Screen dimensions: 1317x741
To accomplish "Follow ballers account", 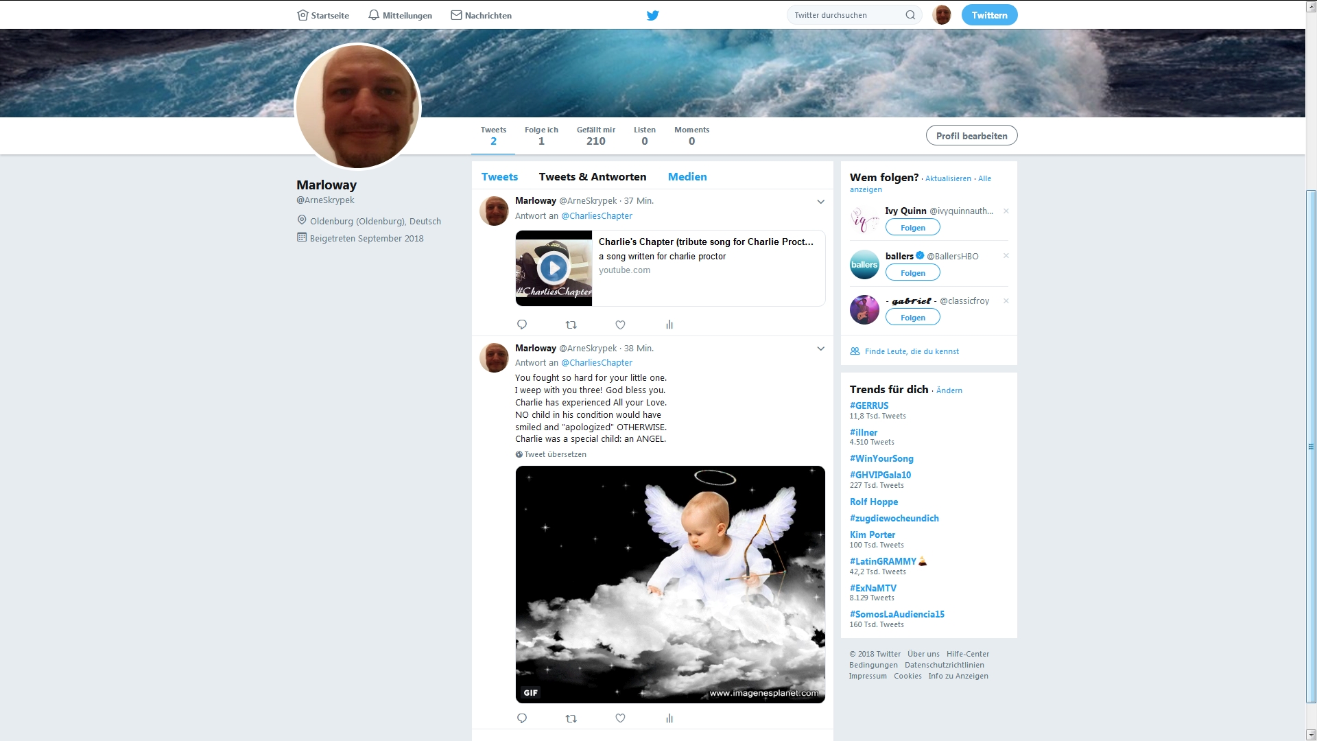I will [x=912, y=273].
